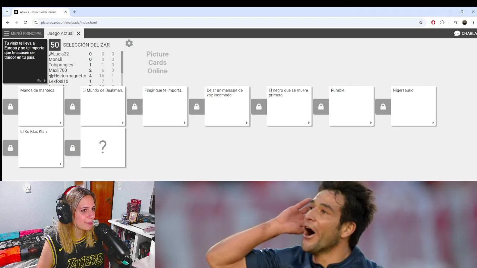Lock the Fingir que te importa card
Screen dimensions: 477x268
point(135,107)
